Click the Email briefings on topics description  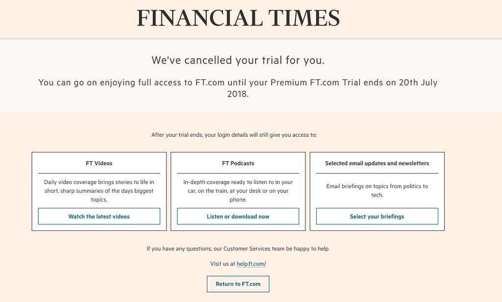click(377, 191)
